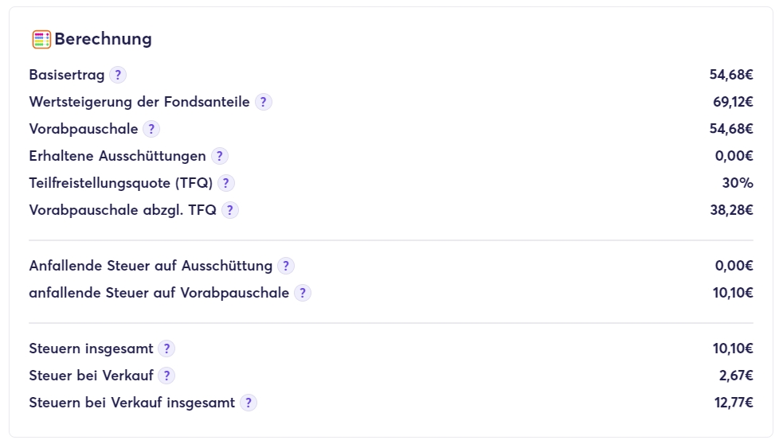Open Teilfreistellungsquote (TFQ) help tooltip
Screen dimensions: 779x444
[226, 183]
